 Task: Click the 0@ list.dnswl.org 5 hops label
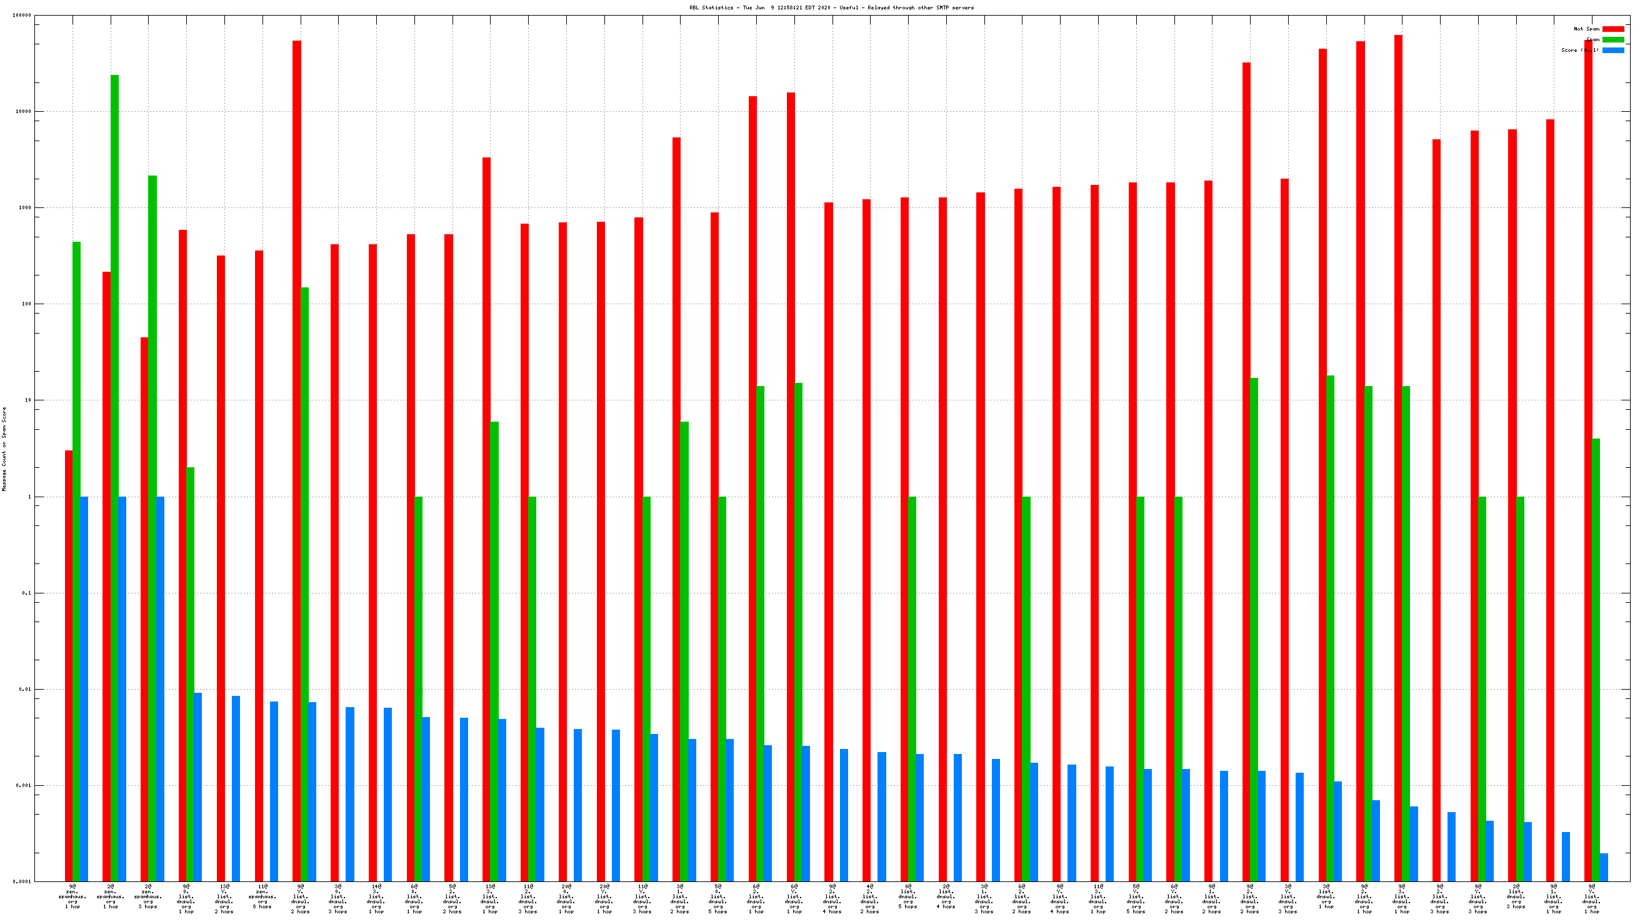[x=908, y=896]
